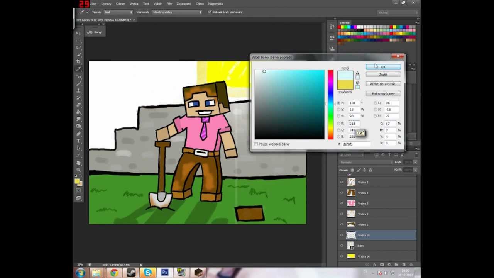494x278 pixels.
Task: Toggle visibility of layer Vrstva 15
Action: pyautogui.click(x=342, y=235)
